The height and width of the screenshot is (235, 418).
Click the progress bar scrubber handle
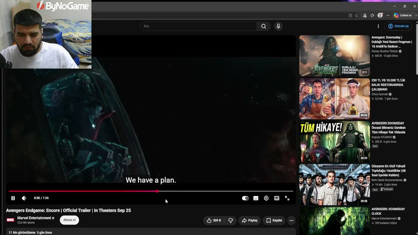tap(157, 191)
